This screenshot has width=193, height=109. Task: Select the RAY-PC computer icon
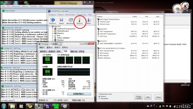(x=52, y=26)
